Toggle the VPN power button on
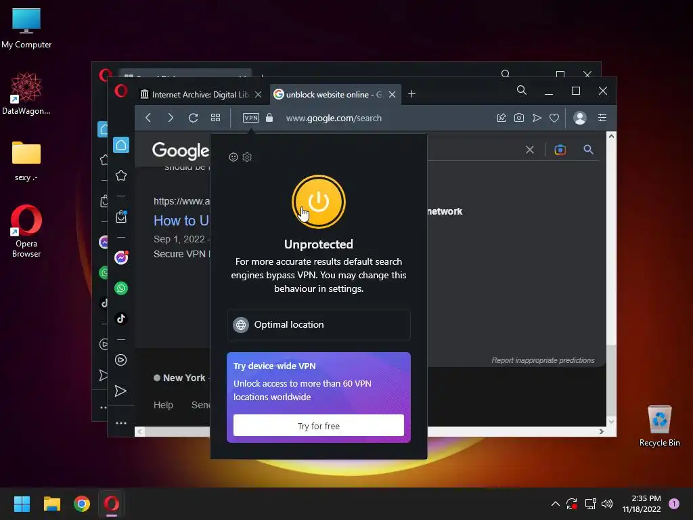The image size is (693, 520). click(x=318, y=202)
